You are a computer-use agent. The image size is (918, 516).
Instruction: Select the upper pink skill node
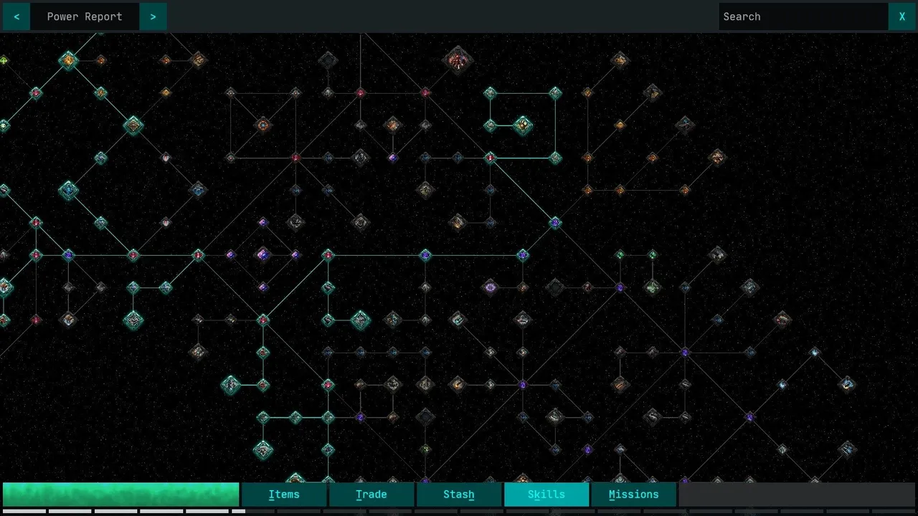[x=166, y=158]
